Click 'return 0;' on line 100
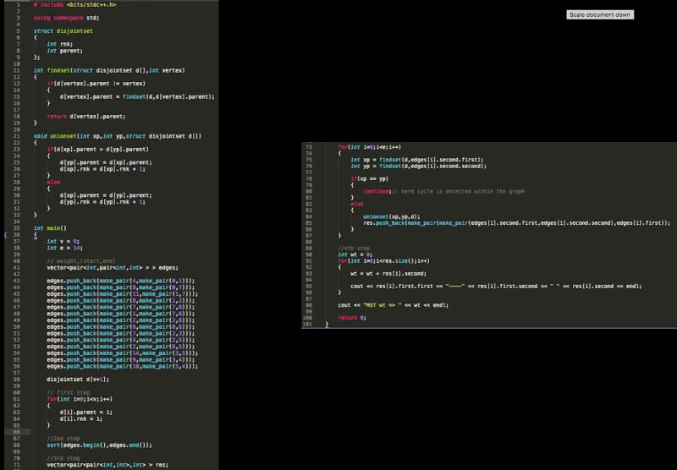Image resolution: width=677 pixels, height=470 pixels. click(351, 316)
